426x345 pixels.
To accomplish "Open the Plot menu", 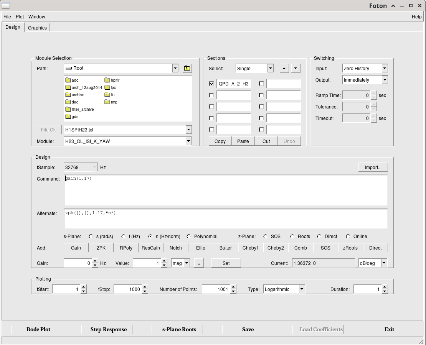I will coord(20,17).
